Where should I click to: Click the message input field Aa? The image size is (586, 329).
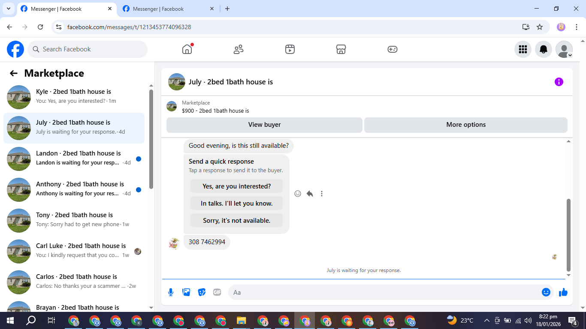[x=384, y=292]
